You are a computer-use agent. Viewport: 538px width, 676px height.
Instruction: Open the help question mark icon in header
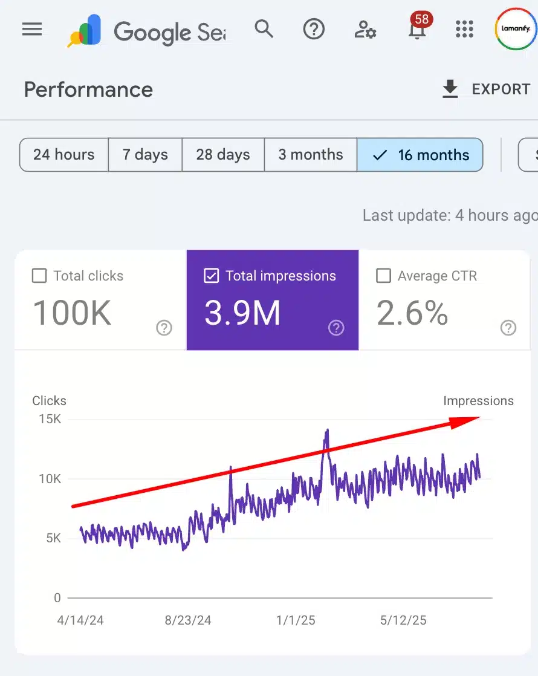coord(313,29)
